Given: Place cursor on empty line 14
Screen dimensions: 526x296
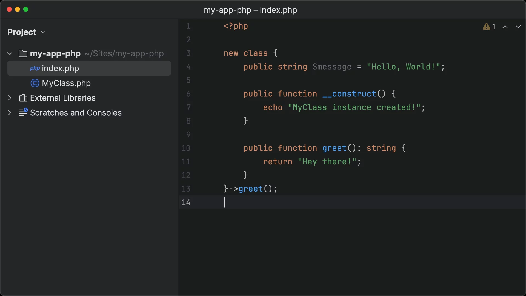Looking at the screenshot, I should point(274,202).
